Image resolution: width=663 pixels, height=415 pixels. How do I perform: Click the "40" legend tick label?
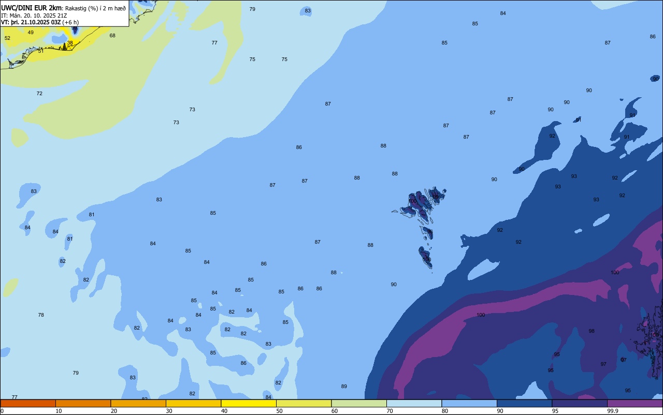224,411
